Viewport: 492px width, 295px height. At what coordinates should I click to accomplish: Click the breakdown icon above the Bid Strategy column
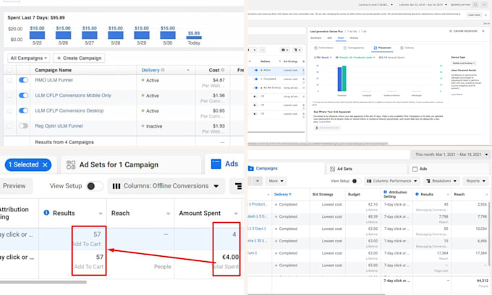coord(297,50)
